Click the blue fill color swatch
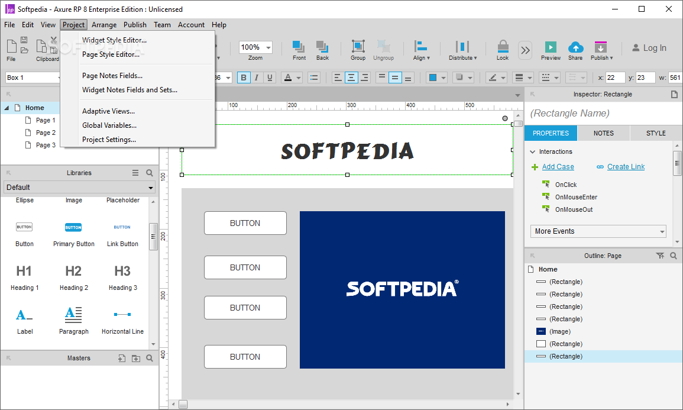683x410 pixels. 433,78
